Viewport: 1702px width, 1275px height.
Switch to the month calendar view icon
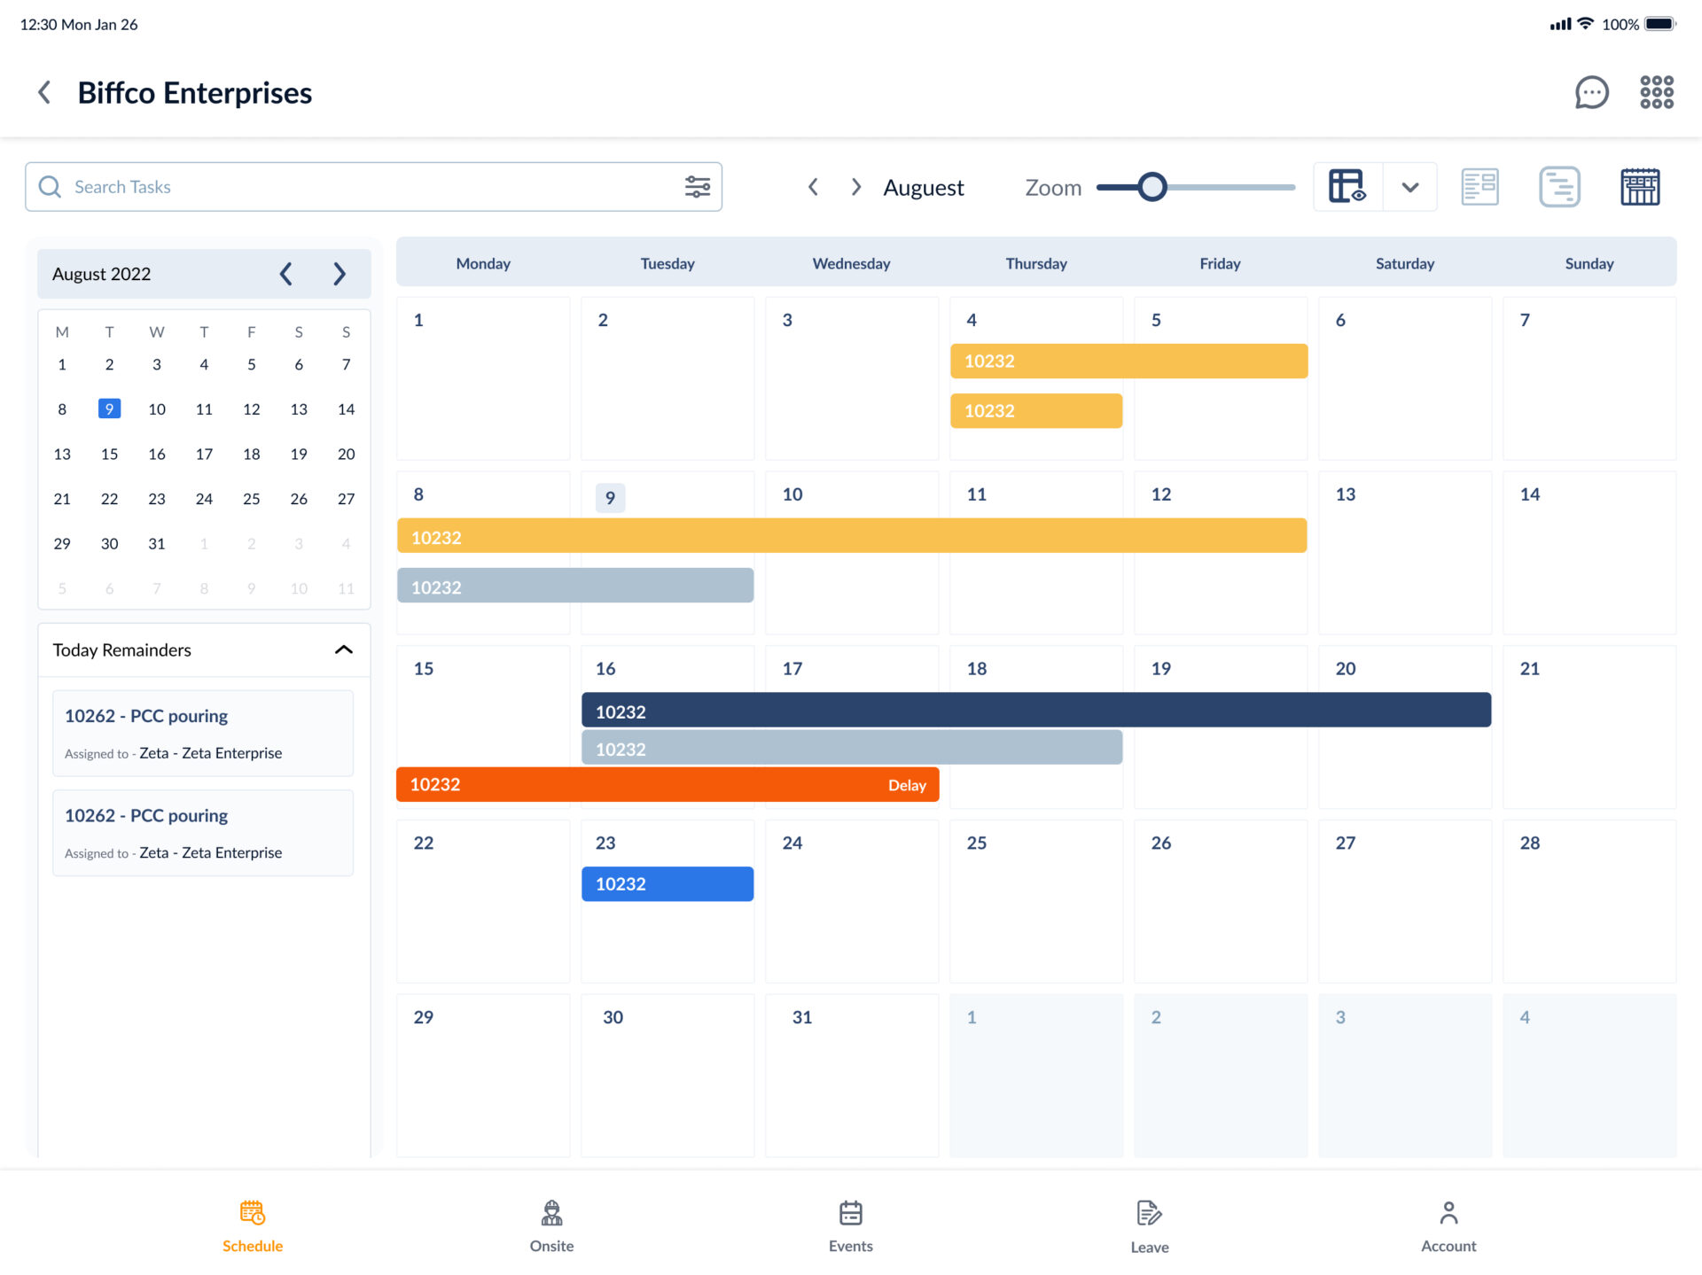click(1640, 187)
